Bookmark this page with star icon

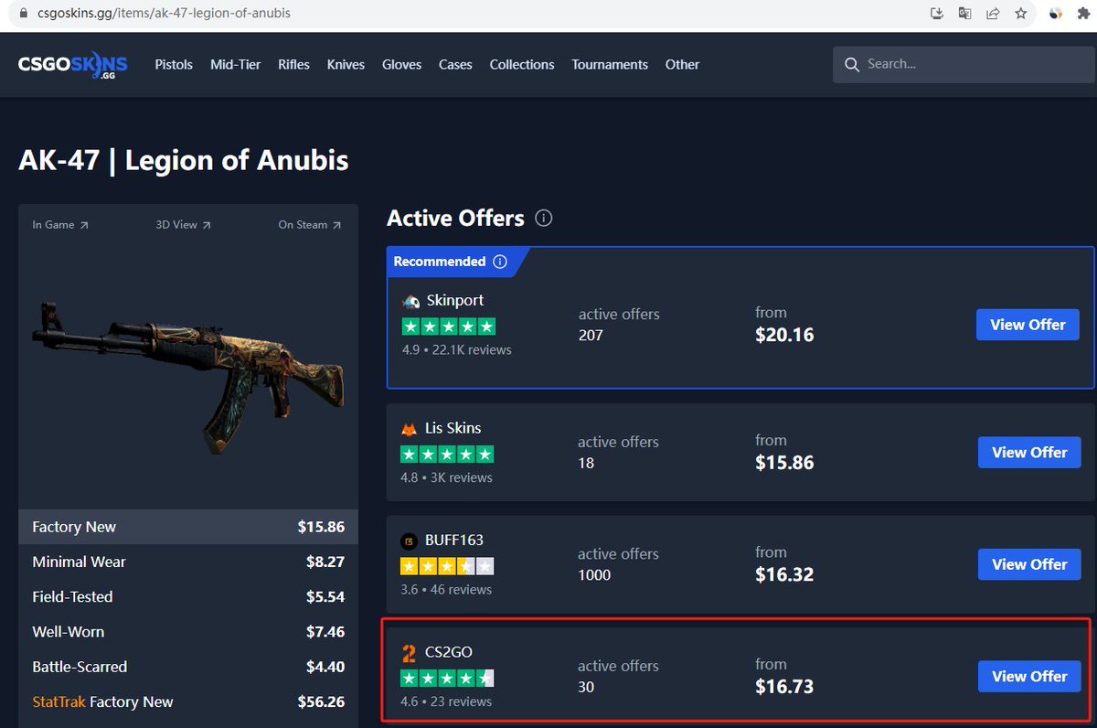pos(1021,14)
